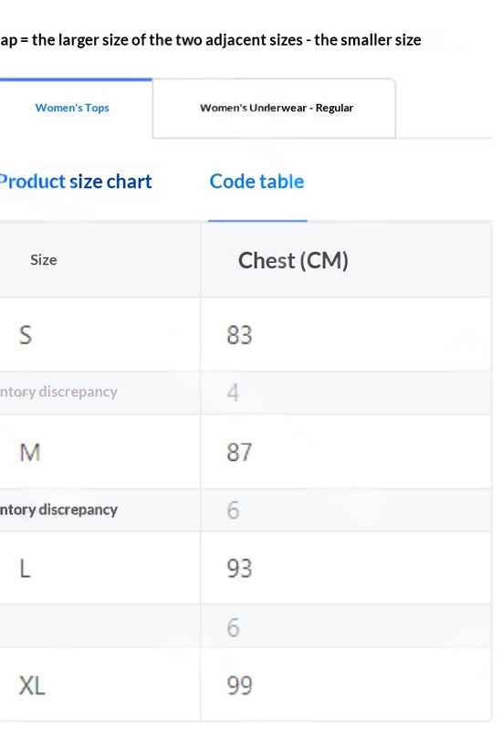Select the S size row label
This screenshot has width=502, height=753.
click(26, 335)
